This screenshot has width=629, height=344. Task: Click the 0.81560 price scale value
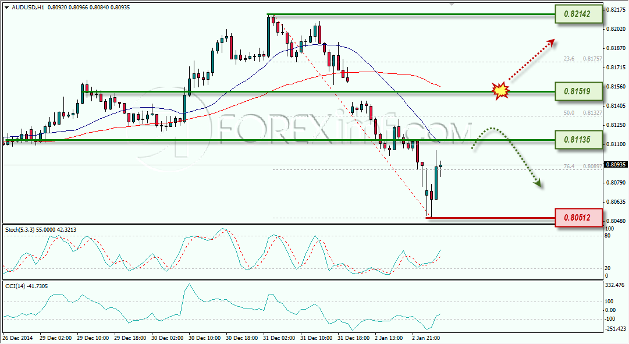point(616,87)
